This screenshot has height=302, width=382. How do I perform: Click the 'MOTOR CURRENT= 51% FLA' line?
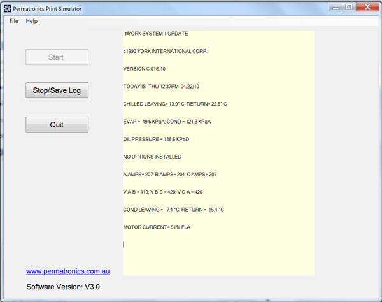click(x=157, y=227)
